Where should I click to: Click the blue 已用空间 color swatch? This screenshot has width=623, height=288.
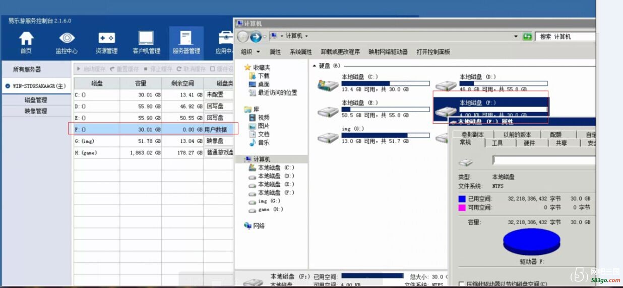tap(462, 199)
